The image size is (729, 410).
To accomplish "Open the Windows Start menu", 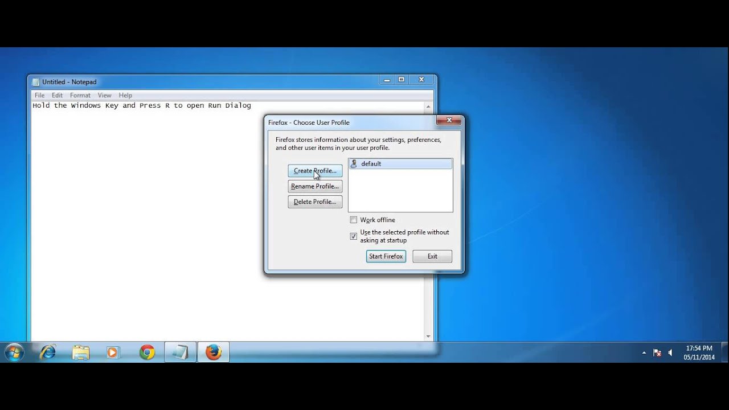I will point(14,352).
